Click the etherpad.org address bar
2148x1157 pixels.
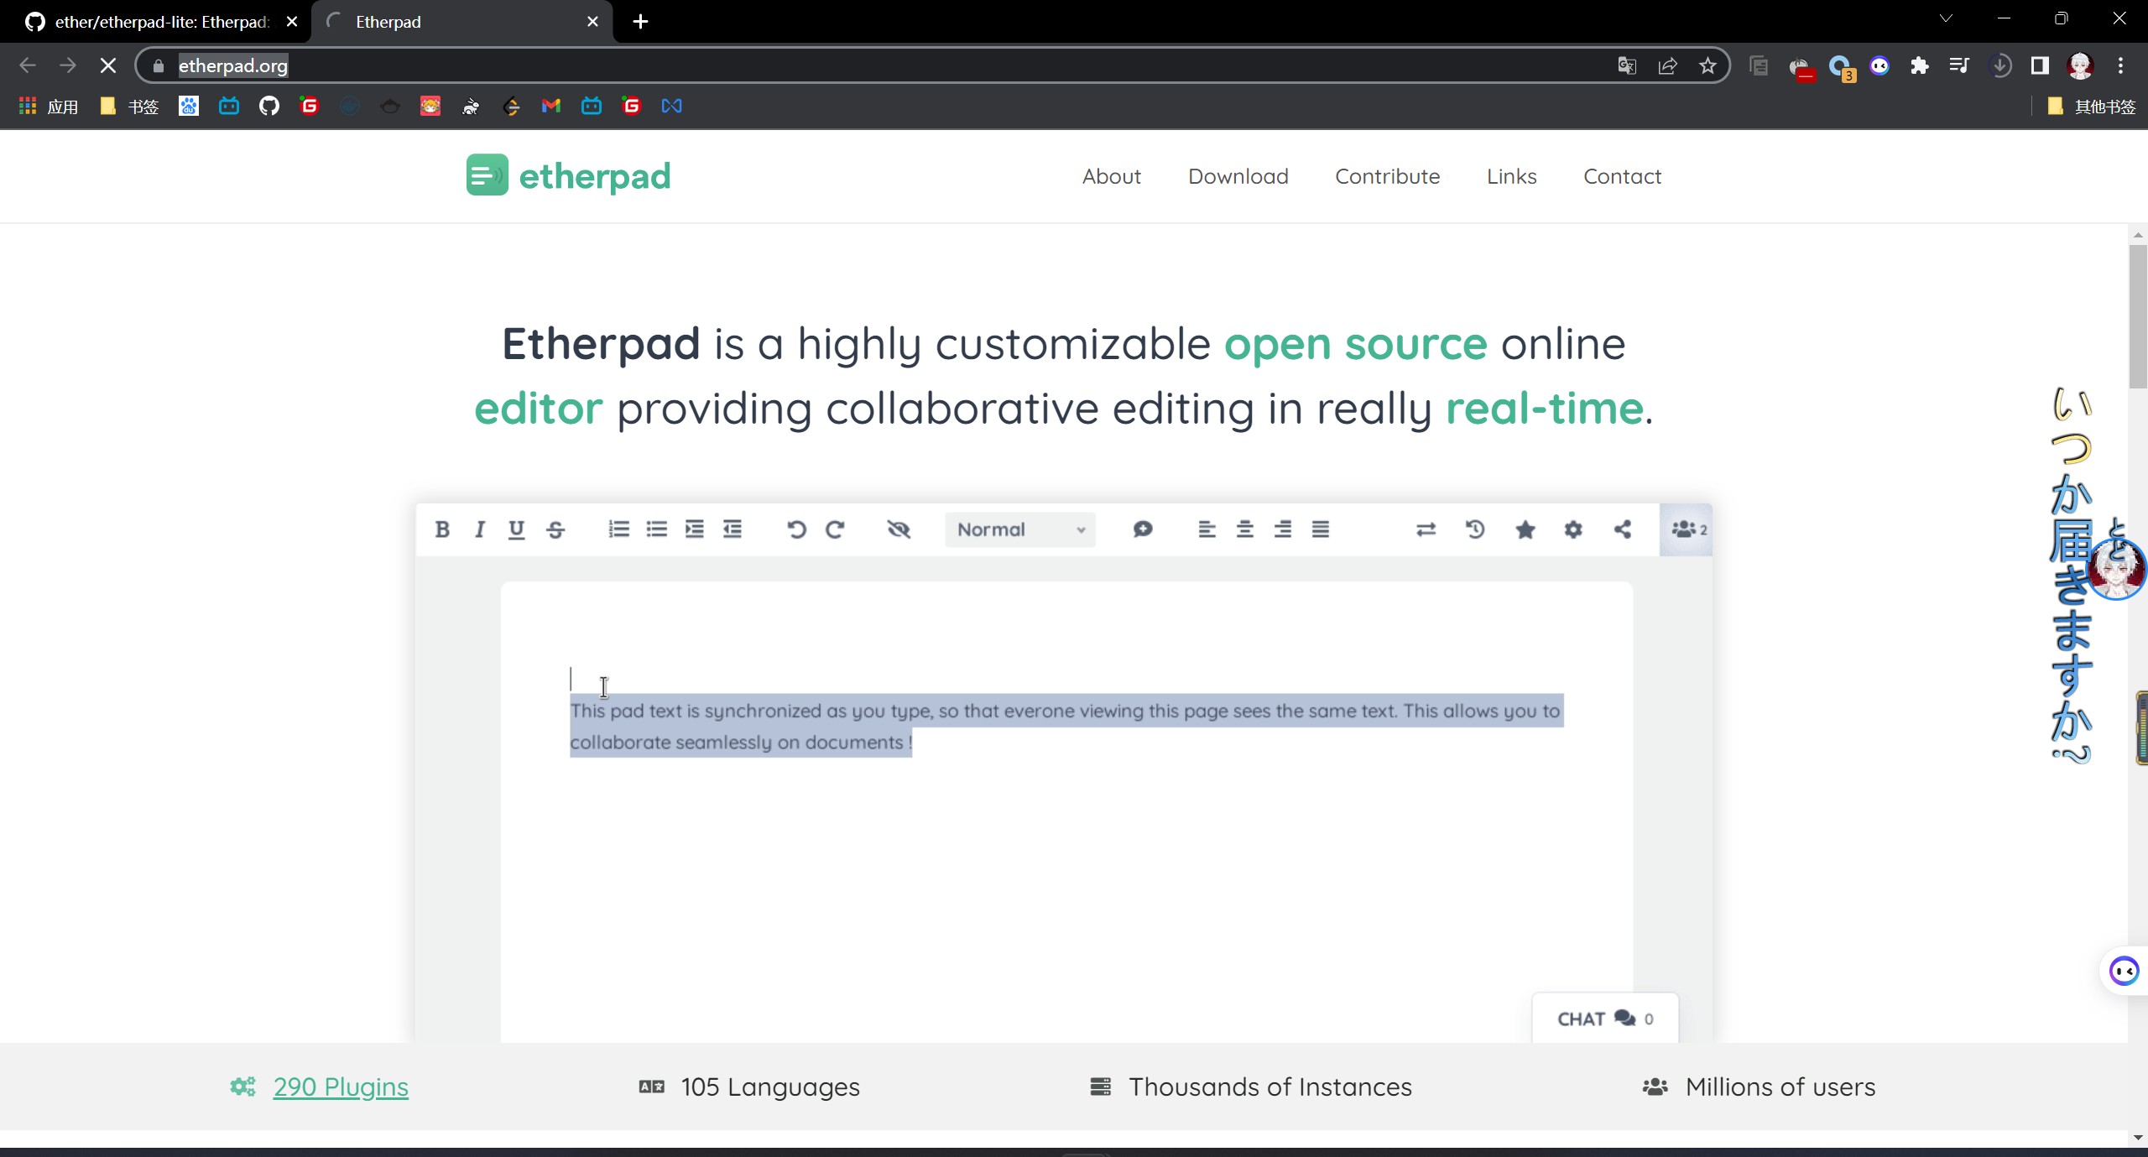[x=839, y=65]
